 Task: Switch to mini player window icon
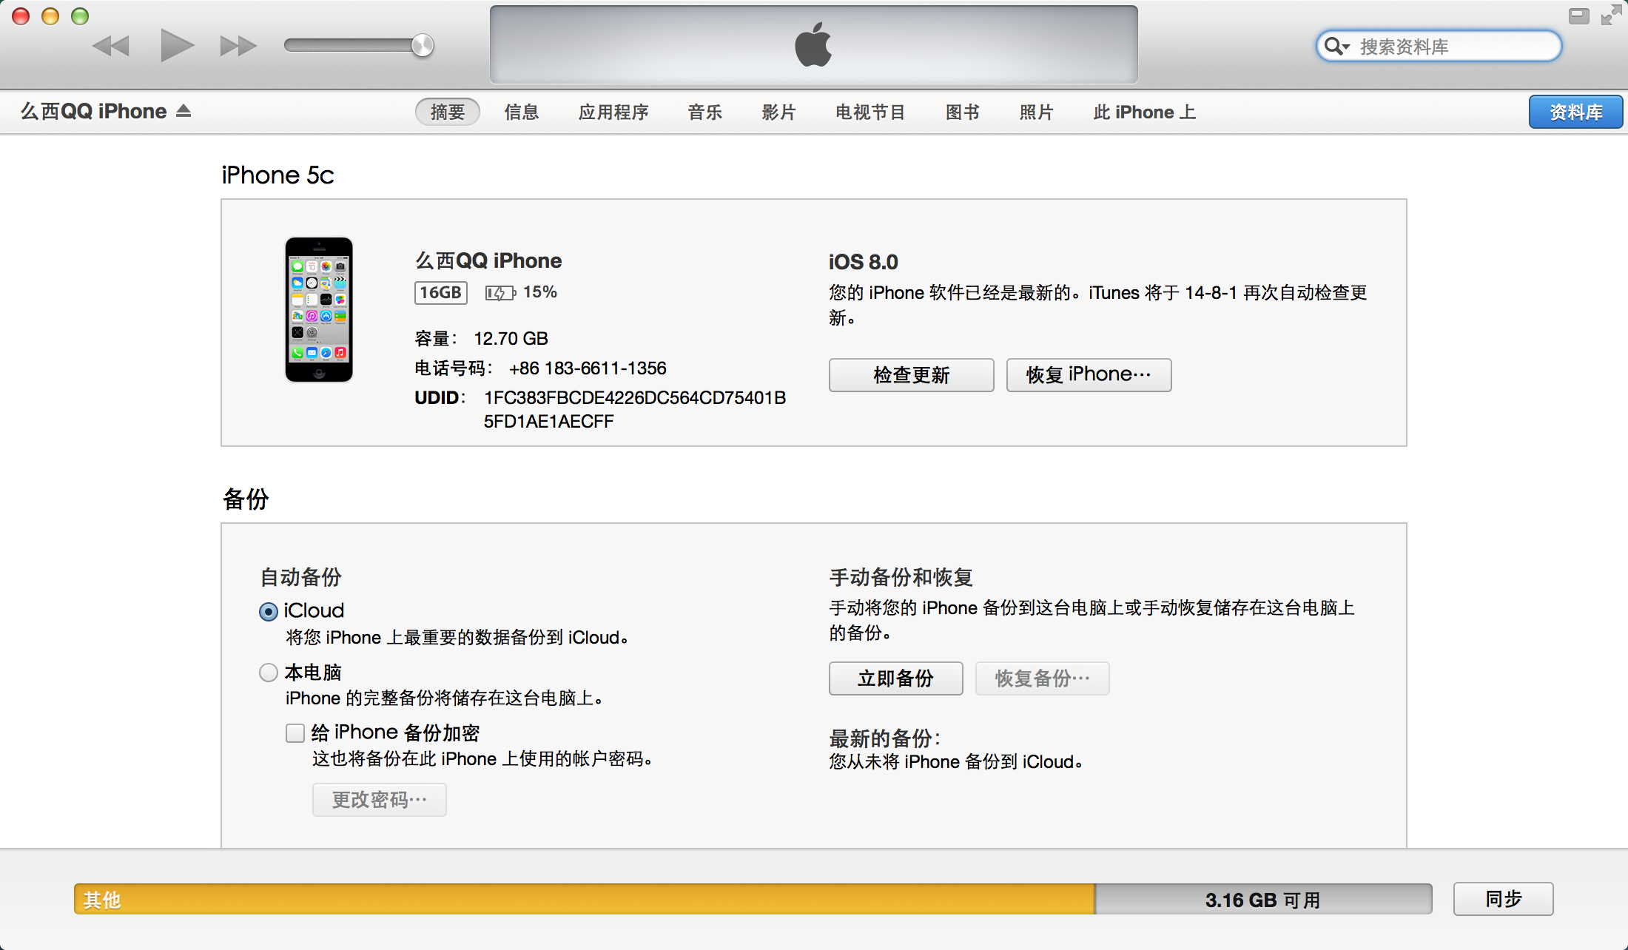click(1578, 16)
